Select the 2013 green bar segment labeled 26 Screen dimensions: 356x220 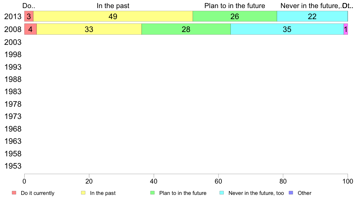235,16
